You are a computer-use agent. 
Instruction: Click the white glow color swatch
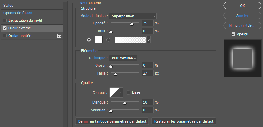pos(99,40)
